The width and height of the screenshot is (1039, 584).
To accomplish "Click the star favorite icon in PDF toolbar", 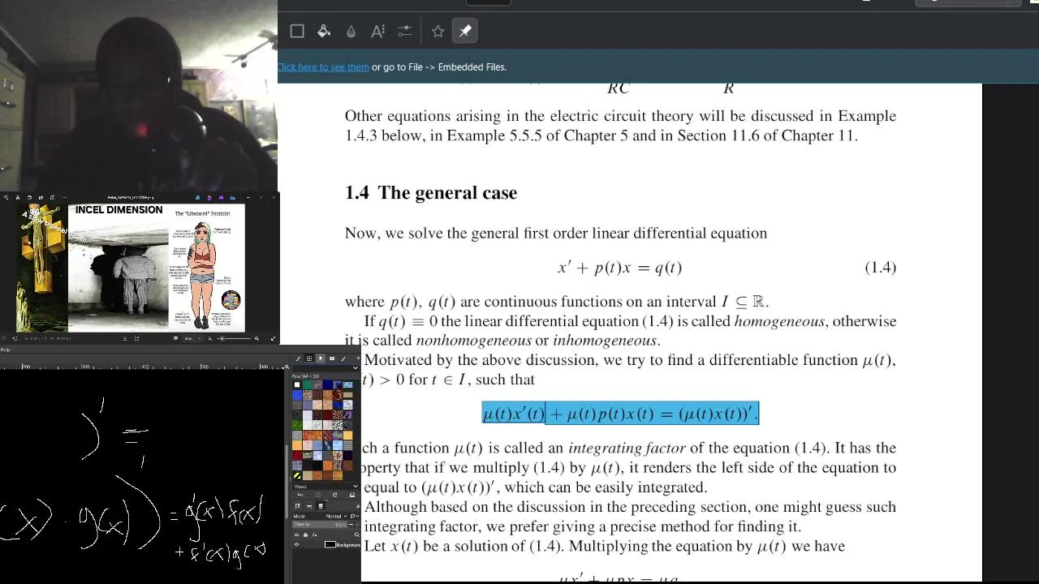I will pyautogui.click(x=438, y=31).
